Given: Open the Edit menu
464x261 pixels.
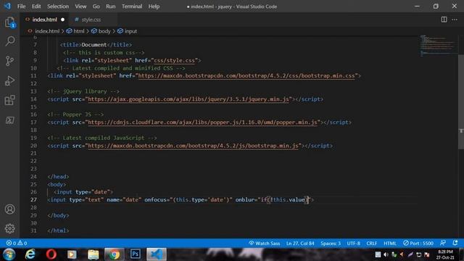Looking at the screenshot, I should pyautogui.click(x=36, y=7).
